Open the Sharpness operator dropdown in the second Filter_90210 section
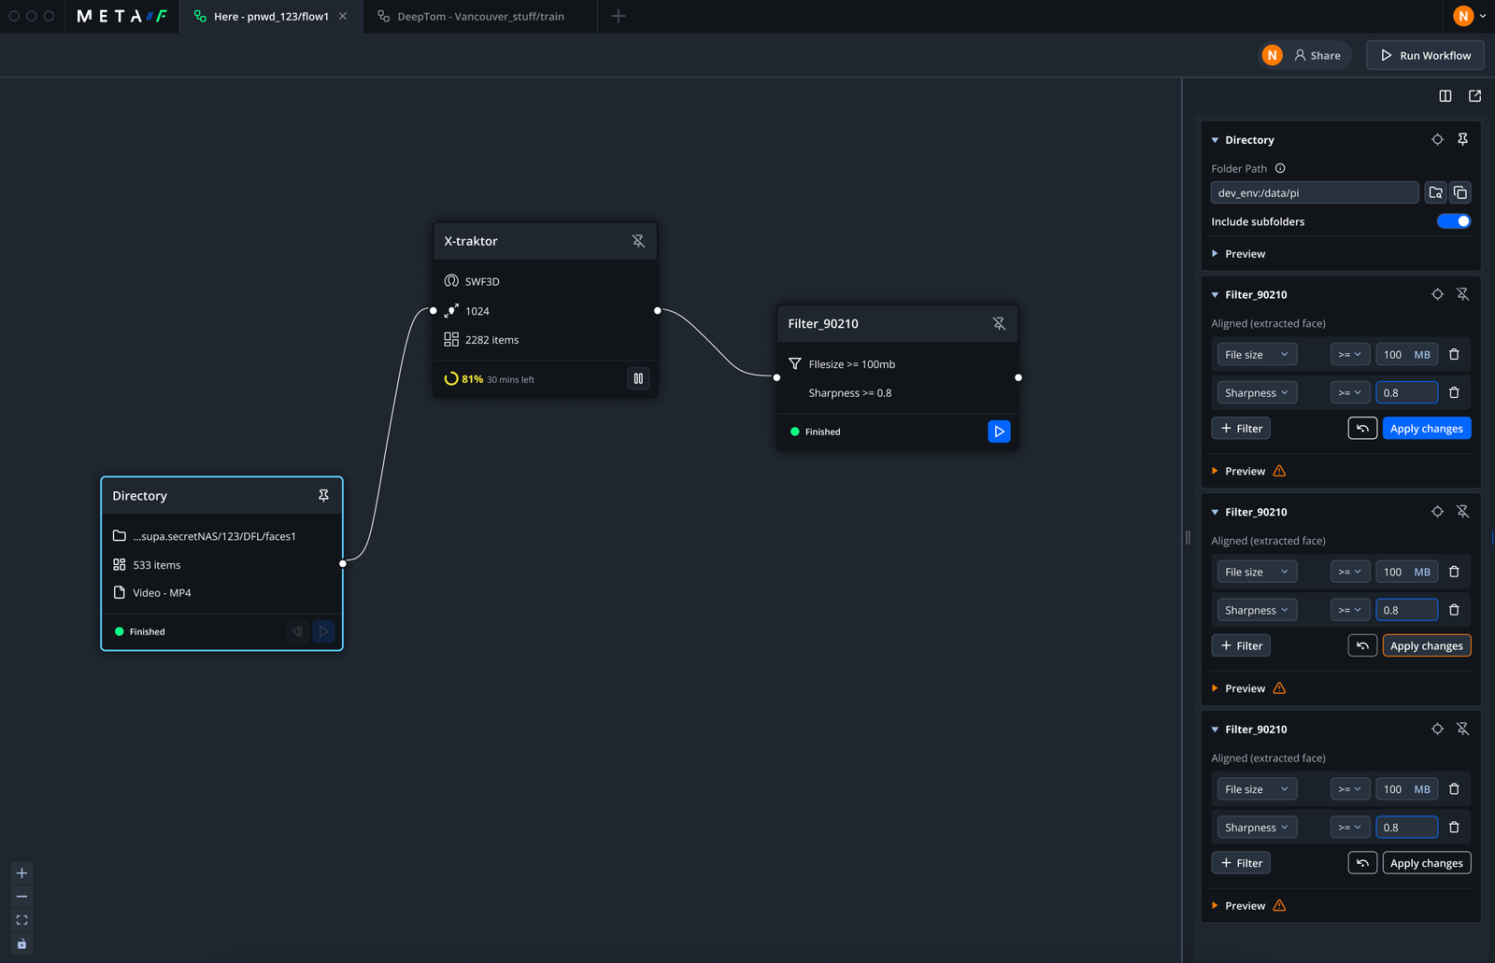 1350,611
